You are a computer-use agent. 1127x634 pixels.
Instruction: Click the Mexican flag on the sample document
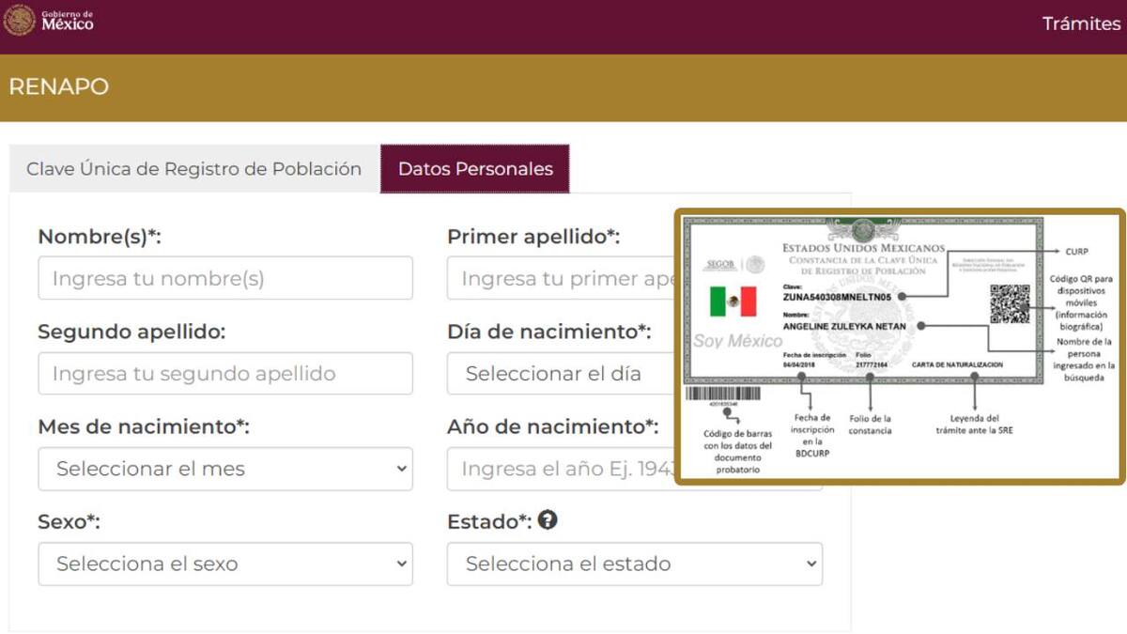point(733,302)
